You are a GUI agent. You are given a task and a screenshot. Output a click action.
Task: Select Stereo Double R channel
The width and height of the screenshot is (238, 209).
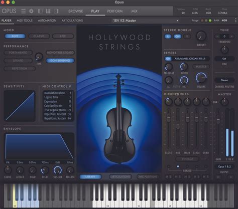187,36
